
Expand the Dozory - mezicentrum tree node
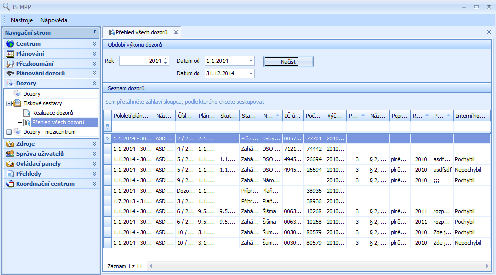(9, 132)
